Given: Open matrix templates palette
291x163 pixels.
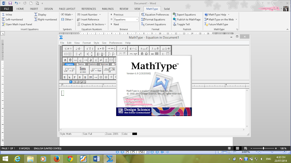Looking at the screenshot, I should 155,54.
